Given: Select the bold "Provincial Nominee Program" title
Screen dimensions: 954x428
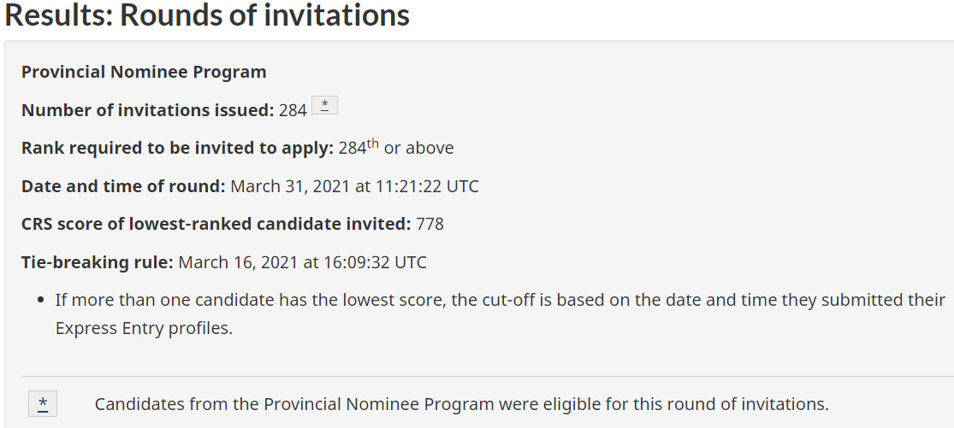Looking at the screenshot, I should click(144, 72).
